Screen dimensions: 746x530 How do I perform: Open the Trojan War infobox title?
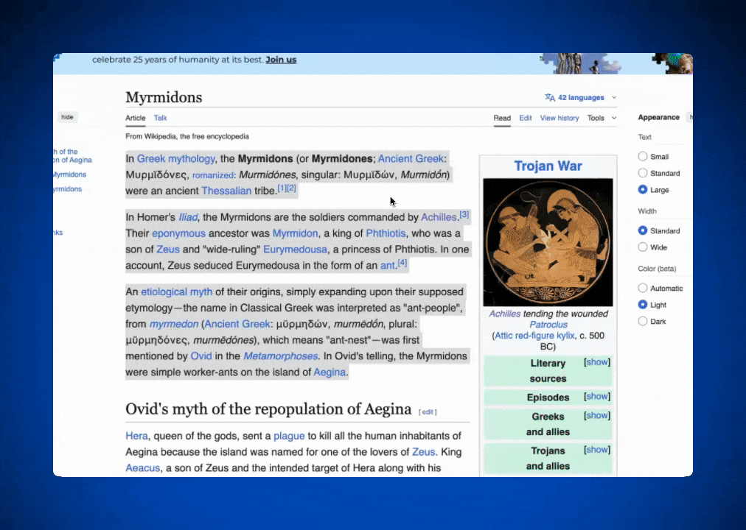point(548,166)
